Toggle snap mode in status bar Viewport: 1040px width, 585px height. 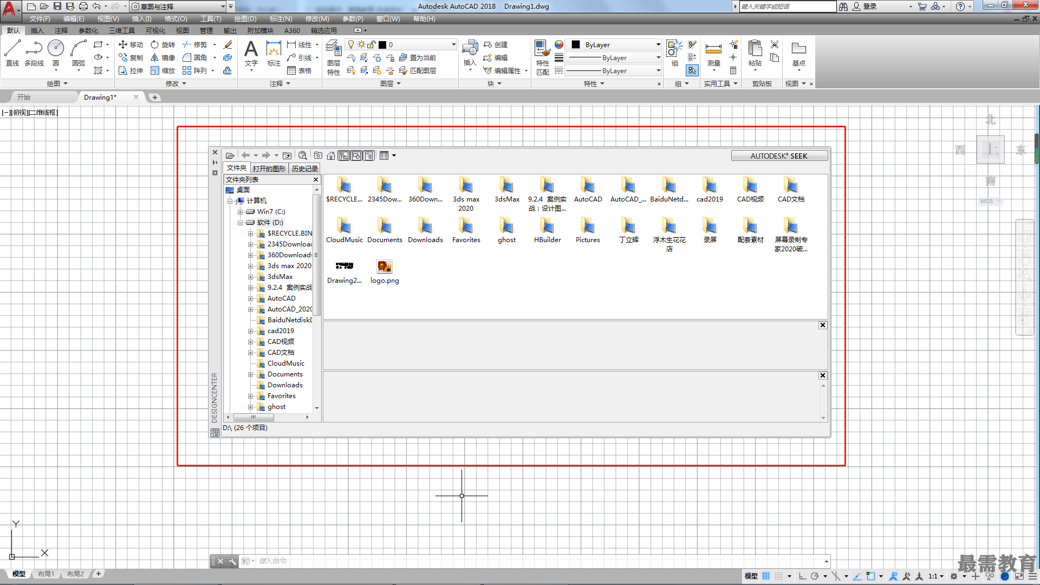pos(778,576)
